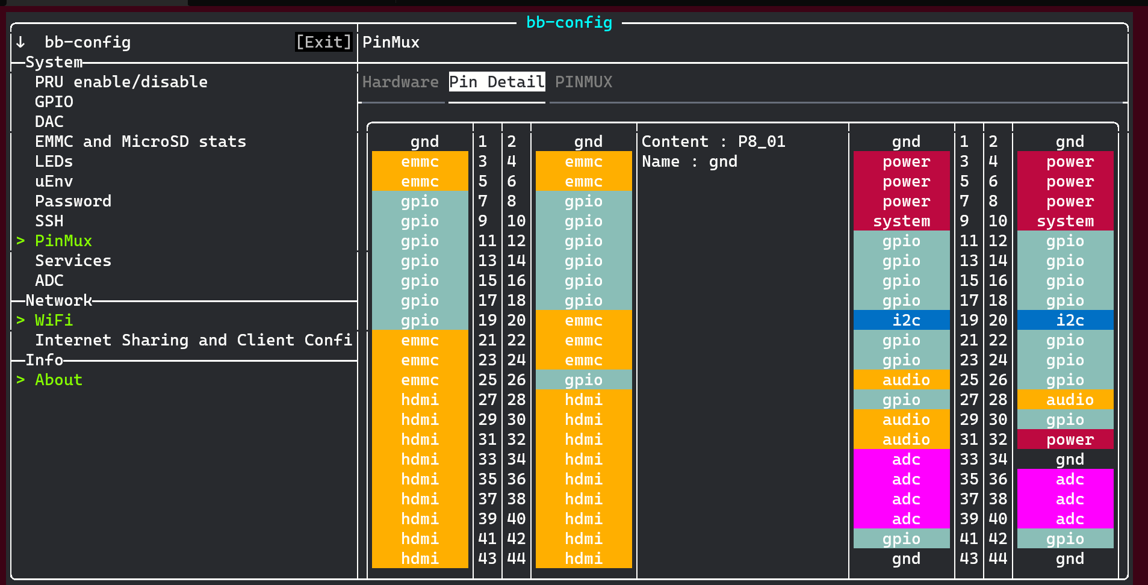This screenshot has height=585, width=1148.
Task: Open EMMC and MicroSD stats
Action: pyautogui.click(x=140, y=141)
